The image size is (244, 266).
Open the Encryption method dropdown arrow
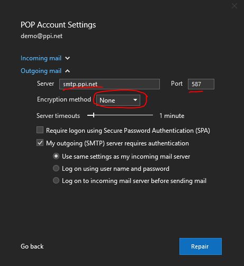tap(135, 100)
